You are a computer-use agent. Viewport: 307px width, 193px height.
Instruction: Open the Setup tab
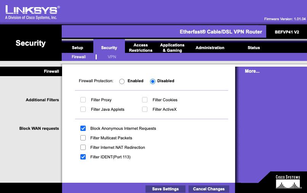point(77,48)
